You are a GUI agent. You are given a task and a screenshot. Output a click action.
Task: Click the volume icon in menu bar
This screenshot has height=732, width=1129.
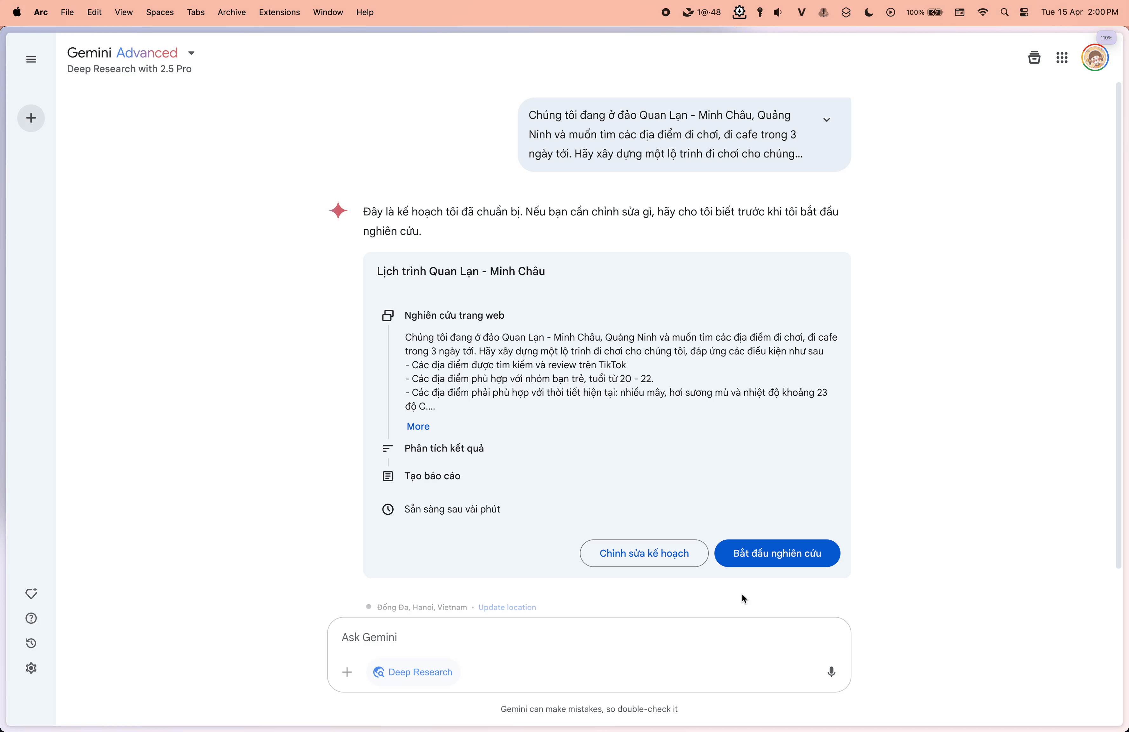pos(778,12)
